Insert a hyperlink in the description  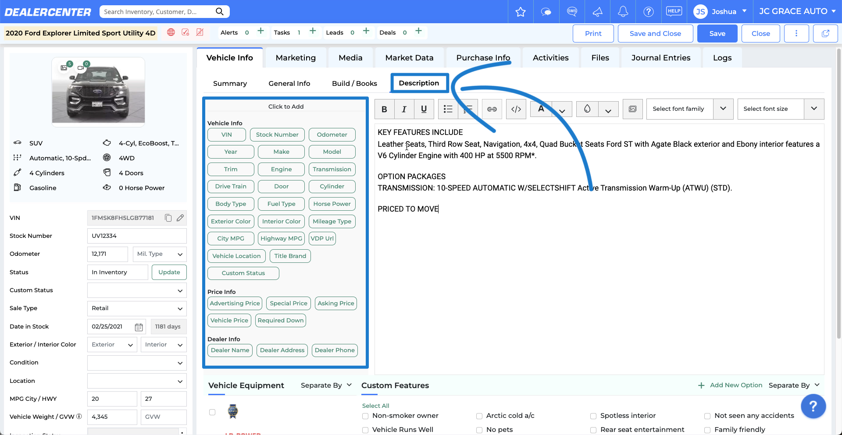492,109
